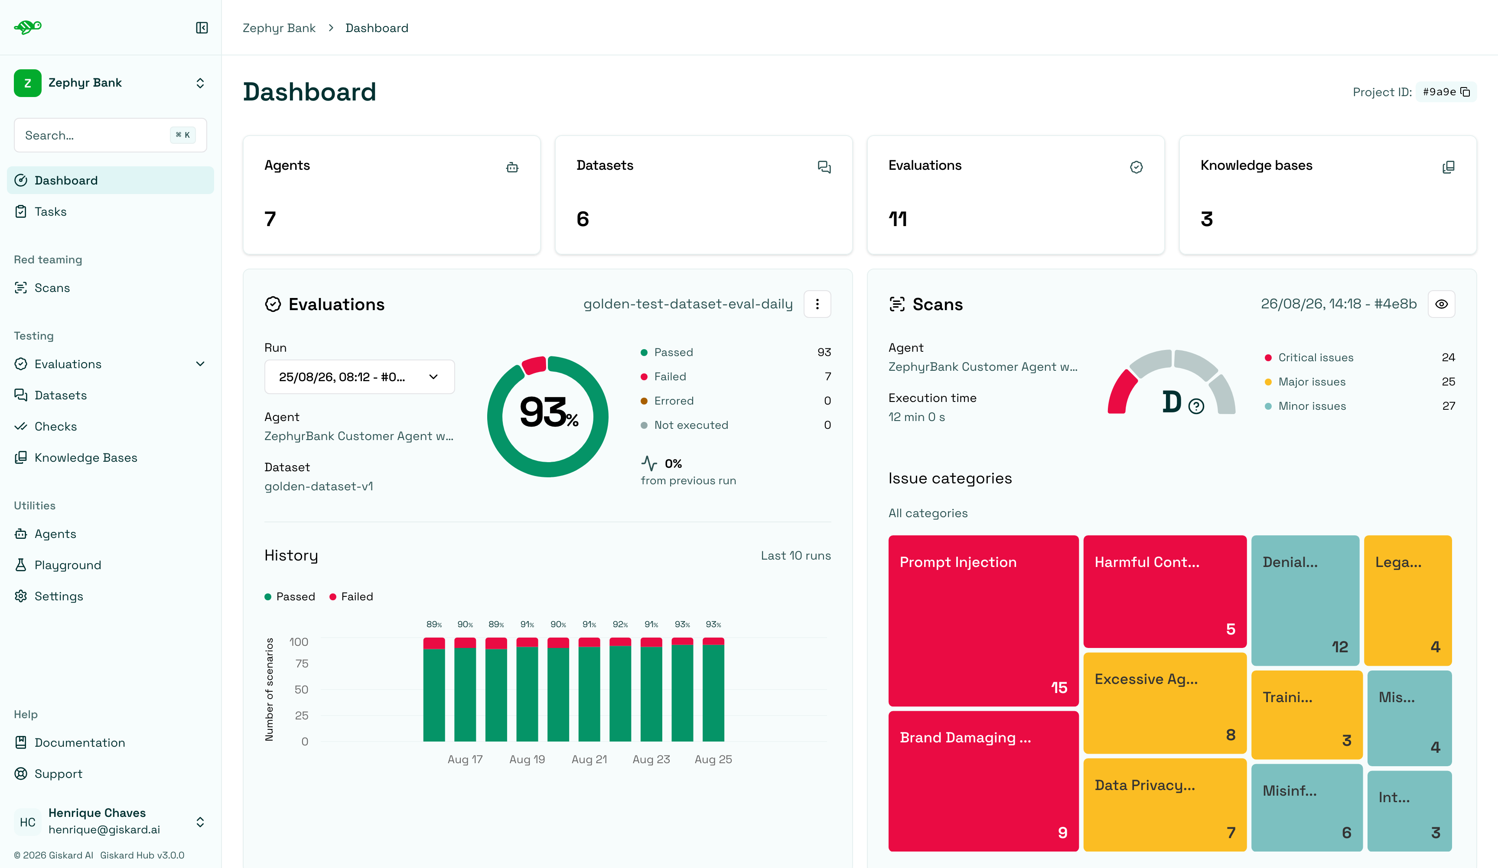Toggle Passed series in History legend
This screenshot has height=868, width=1498.
pos(290,596)
